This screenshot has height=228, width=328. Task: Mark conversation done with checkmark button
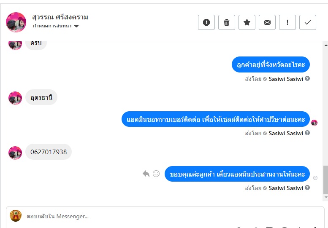(307, 22)
